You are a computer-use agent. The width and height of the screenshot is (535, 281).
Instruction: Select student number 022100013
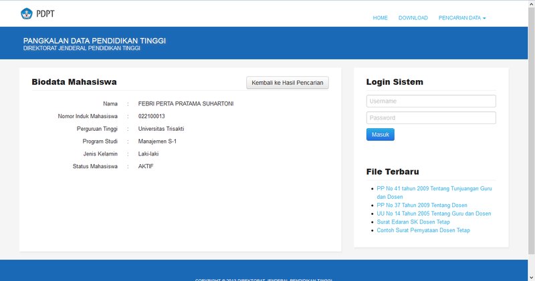[152, 116]
